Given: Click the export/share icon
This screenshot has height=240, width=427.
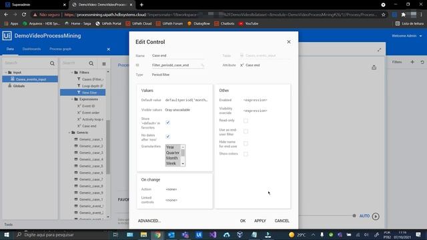Looking at the screenshot, I should (x=374, y=67).
